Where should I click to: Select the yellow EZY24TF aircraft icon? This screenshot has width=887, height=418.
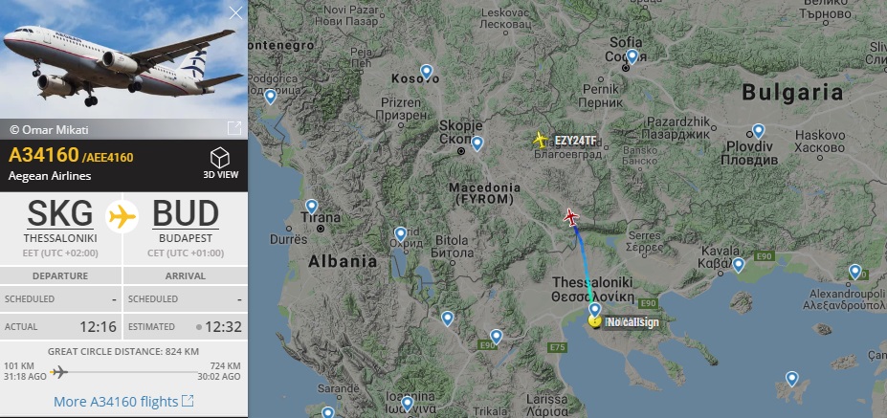(x=541, y=139)
